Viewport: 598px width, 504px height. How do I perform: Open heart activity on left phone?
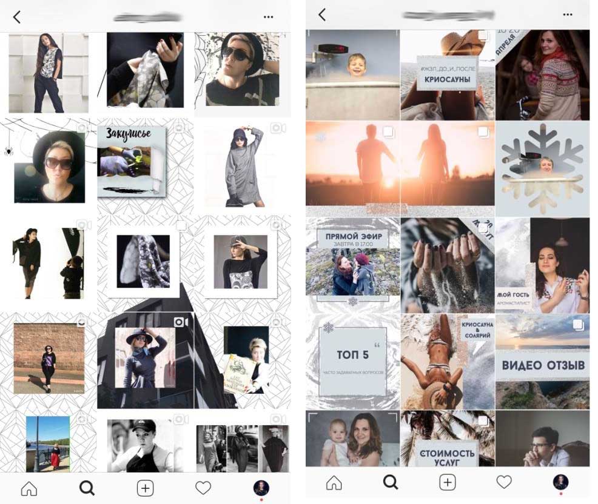(x=203, y=488)
